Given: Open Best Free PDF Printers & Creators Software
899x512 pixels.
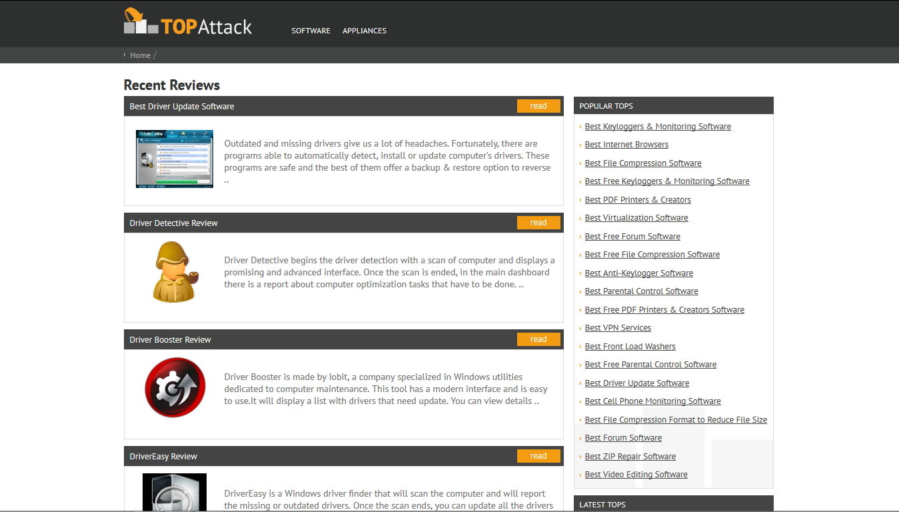Looking at the screenshot, I should pyautogui.click(x=664, y=310).
